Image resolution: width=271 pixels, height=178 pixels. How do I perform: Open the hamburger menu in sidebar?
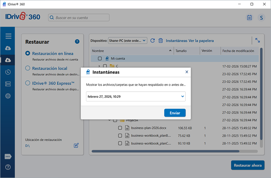coord(8,36)
